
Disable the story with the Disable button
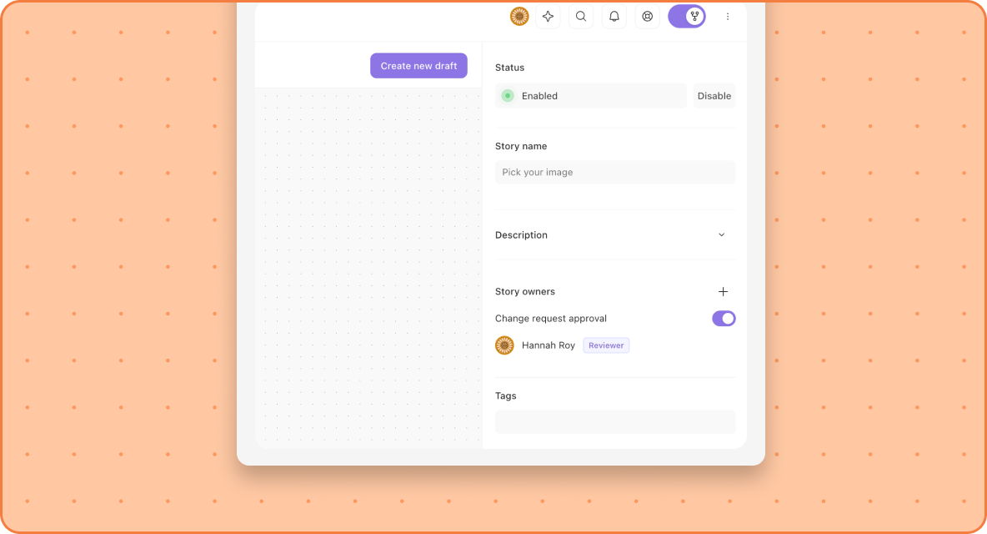[x=714, y=96]
